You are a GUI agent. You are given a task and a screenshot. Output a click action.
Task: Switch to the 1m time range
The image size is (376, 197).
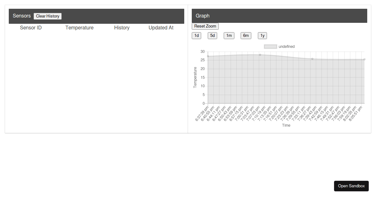tap(229, 35)
